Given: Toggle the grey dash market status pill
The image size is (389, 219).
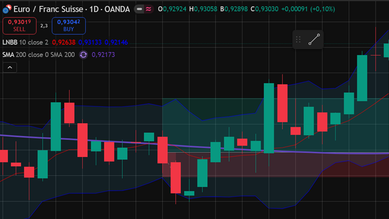Looking at the screenshot, I should tap(139, 9).
